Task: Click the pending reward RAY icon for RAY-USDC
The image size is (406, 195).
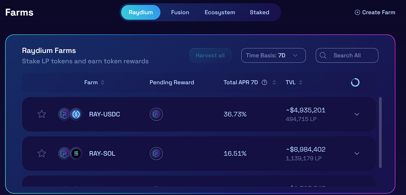Action: pos(156,114)
